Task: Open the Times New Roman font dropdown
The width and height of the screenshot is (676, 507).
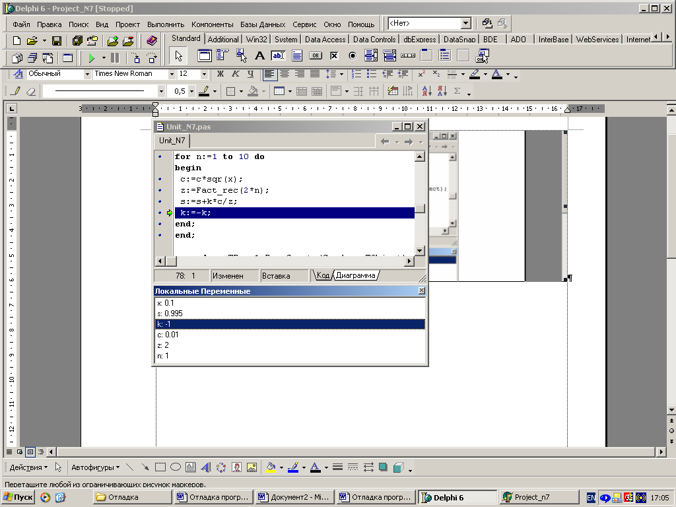Action: click(x=172, y=74)
